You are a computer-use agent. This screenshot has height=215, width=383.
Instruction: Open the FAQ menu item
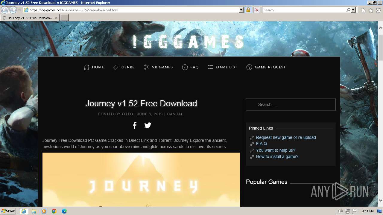click(190, 67)
